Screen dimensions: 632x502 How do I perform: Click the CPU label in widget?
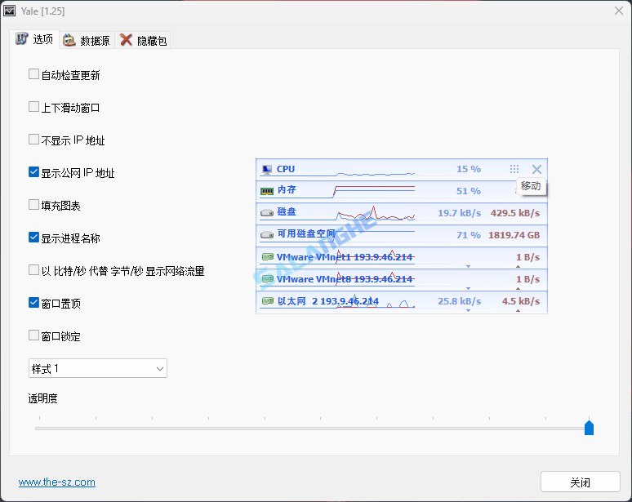[x=286, y=169]
